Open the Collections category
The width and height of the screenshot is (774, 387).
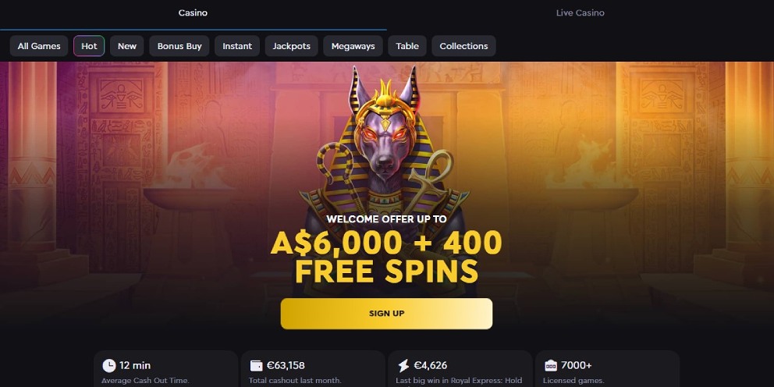click(463, 46)
